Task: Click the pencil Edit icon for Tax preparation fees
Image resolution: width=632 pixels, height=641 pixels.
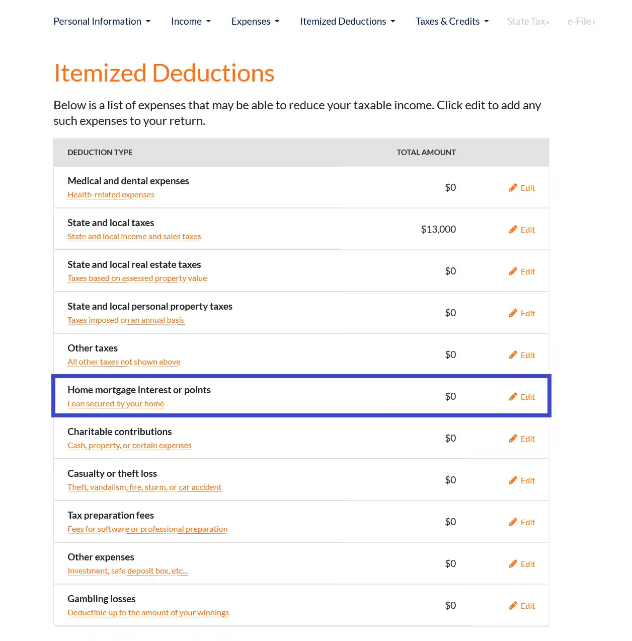Action: 513,522
